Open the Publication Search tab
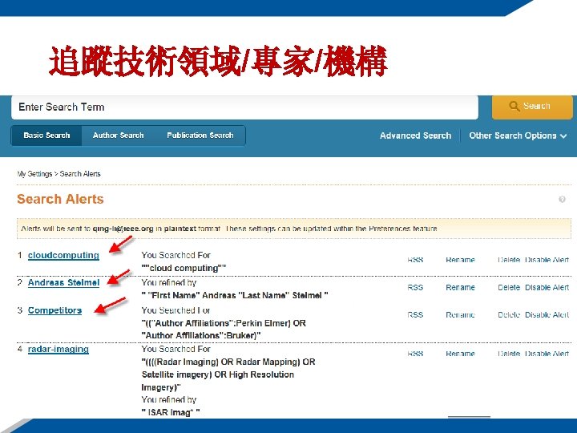 (200, 136)
